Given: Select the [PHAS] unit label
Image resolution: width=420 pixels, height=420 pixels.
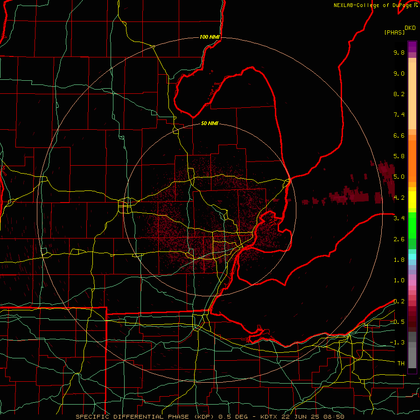Looking at the screenshot, I should (x=394, y=32).
